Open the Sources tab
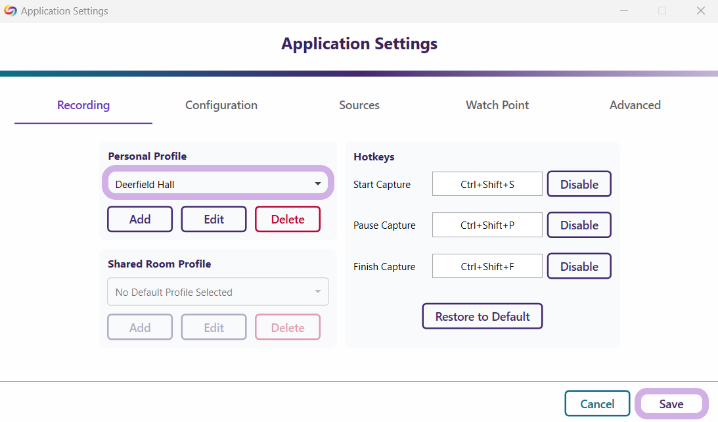718x422 pixels. click(x=359, y=105)
